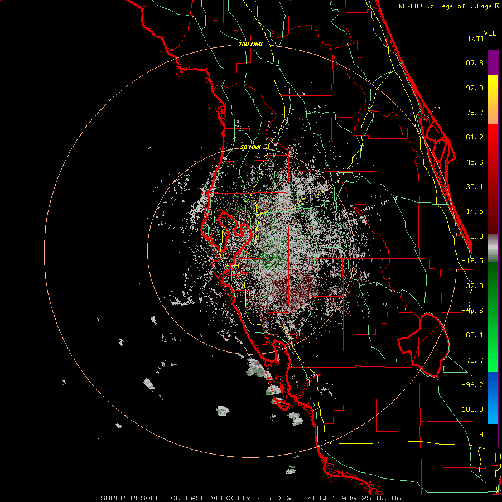This screenshot has width=502, height=502.
Task: Select the -109.8 velocity scale value
Action: click(x=471, y=409)
